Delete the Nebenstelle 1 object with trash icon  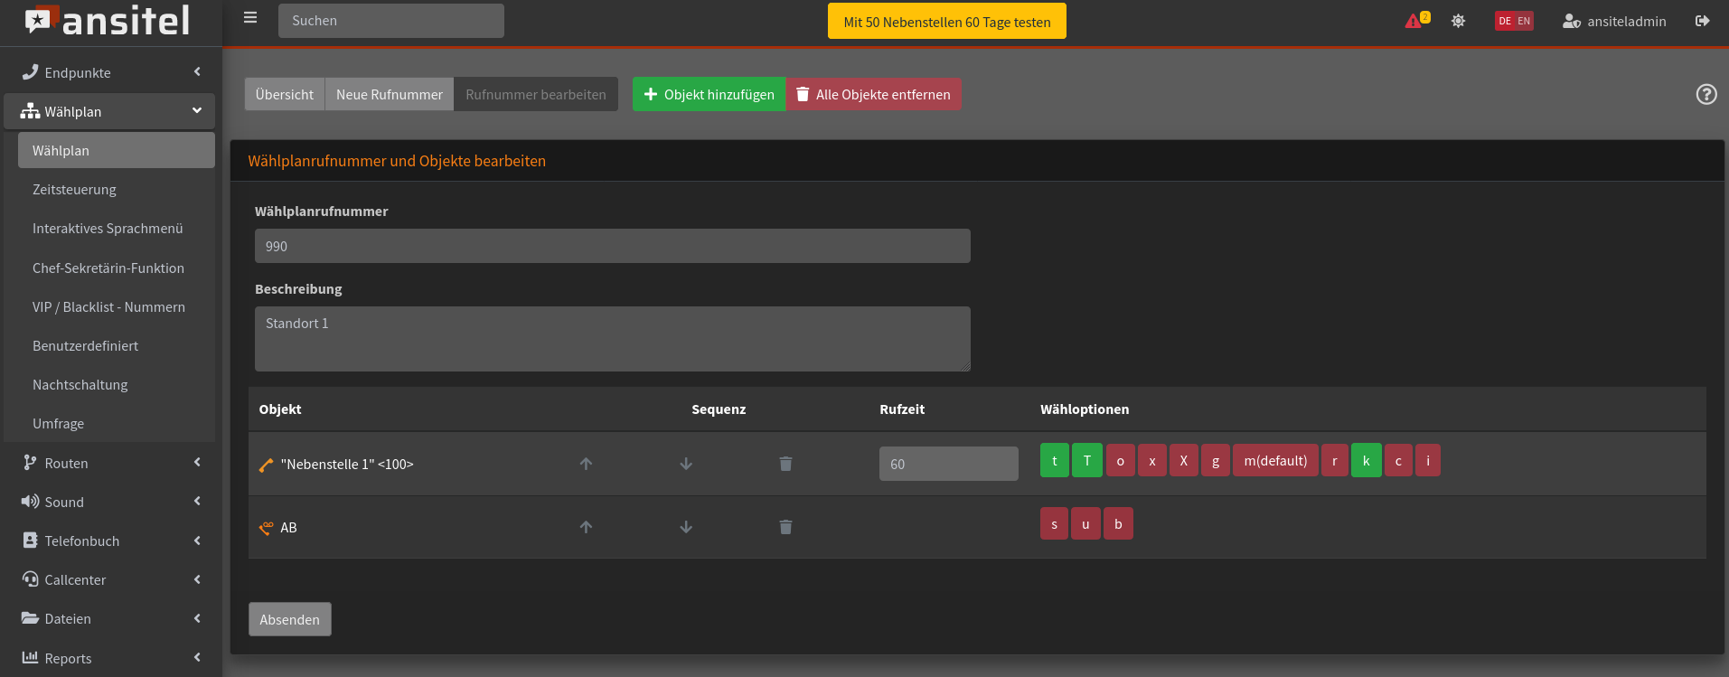(785, 464)
